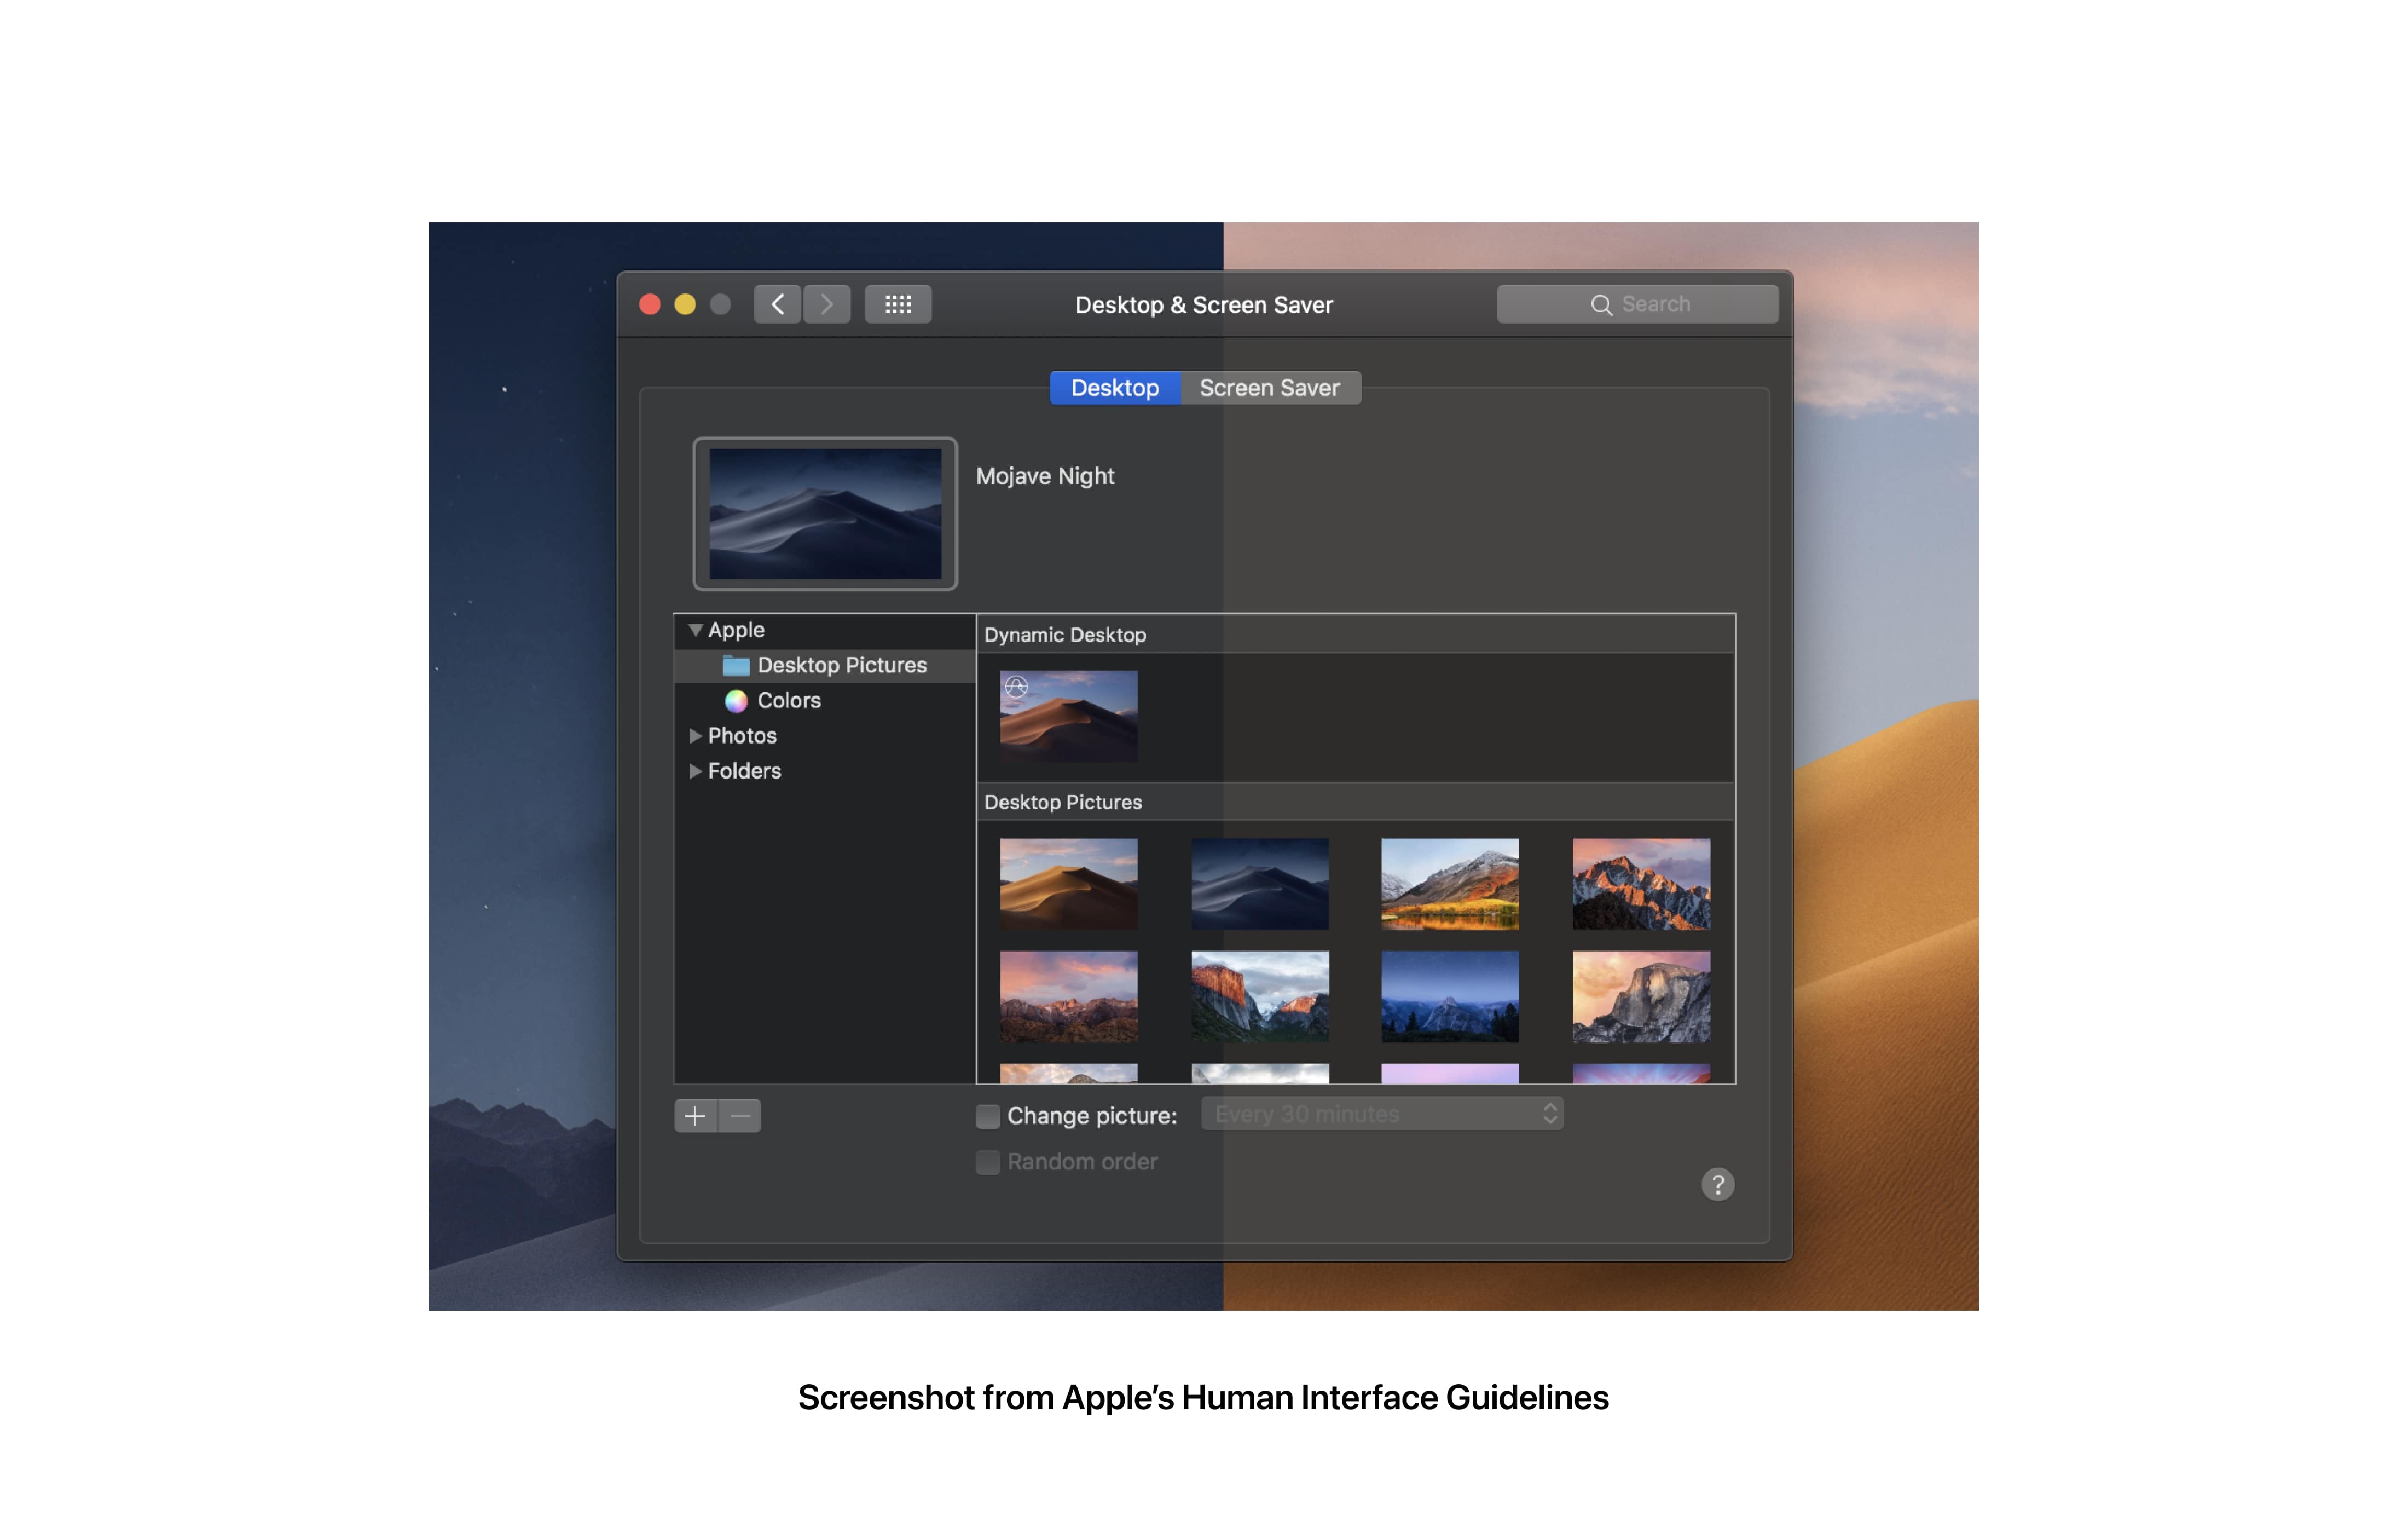This screenshot has width=2408, height=1533.
Task: Click the forward navigation arrow
Action: (x=826, y=304)
